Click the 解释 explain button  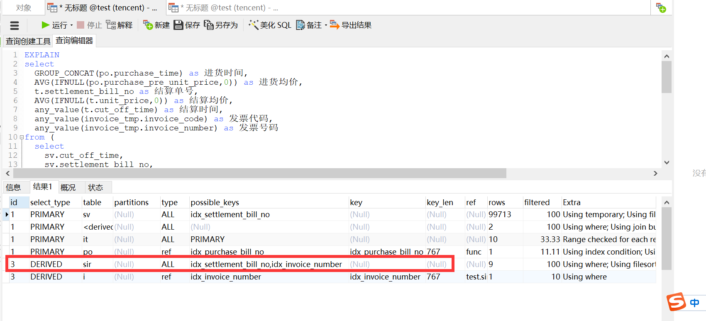(120, 25)
